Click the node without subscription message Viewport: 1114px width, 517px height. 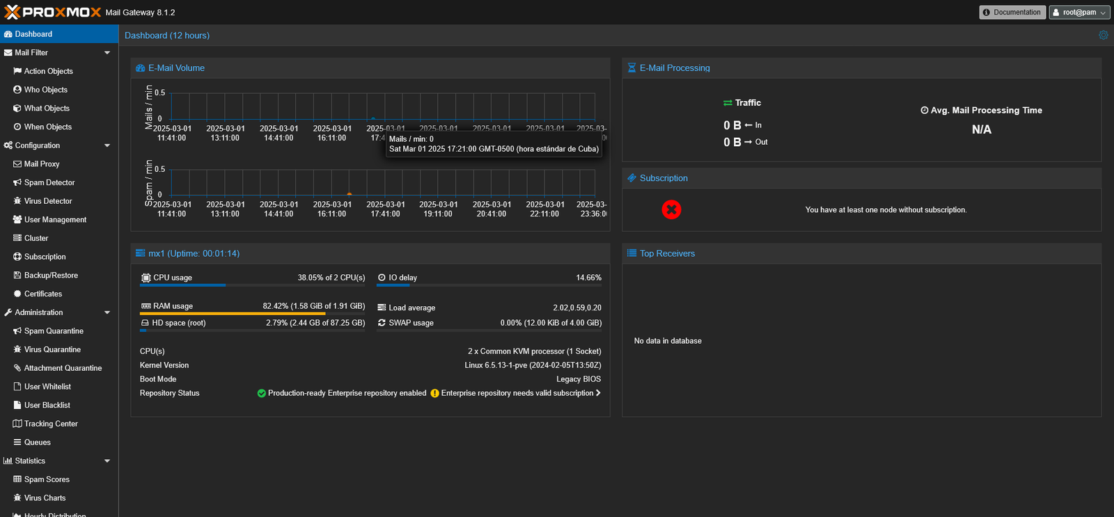pos(886,209)
